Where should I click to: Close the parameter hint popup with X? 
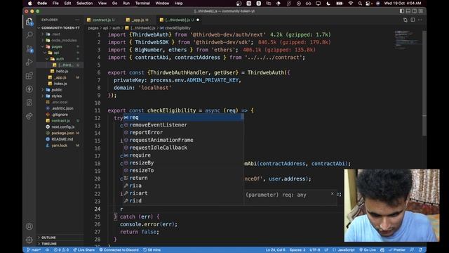click(332, 194)
